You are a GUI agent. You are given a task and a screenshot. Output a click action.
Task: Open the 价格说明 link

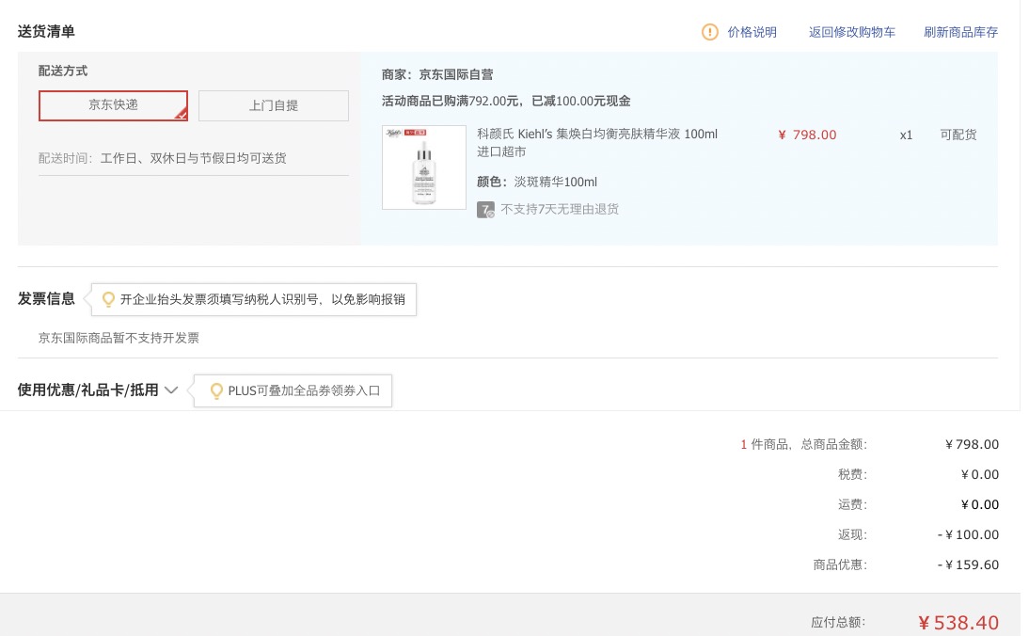752,32
